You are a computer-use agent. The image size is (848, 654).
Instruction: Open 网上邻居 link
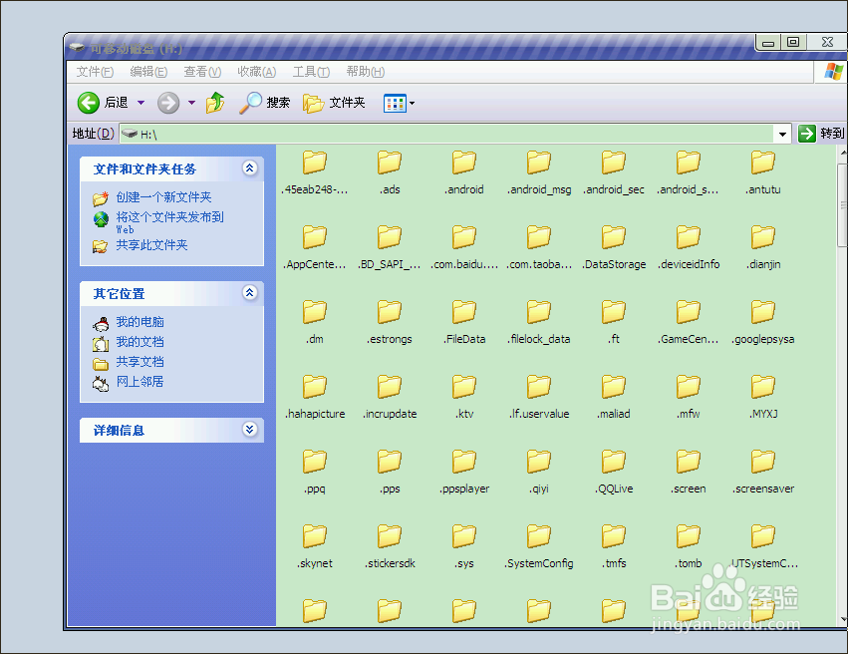[140, 382]
